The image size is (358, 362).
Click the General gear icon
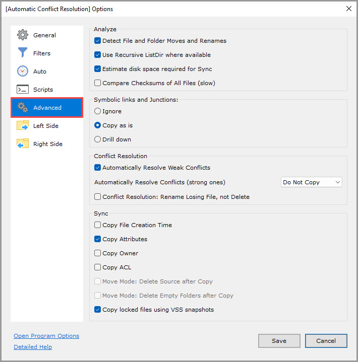tap(22, 35)
